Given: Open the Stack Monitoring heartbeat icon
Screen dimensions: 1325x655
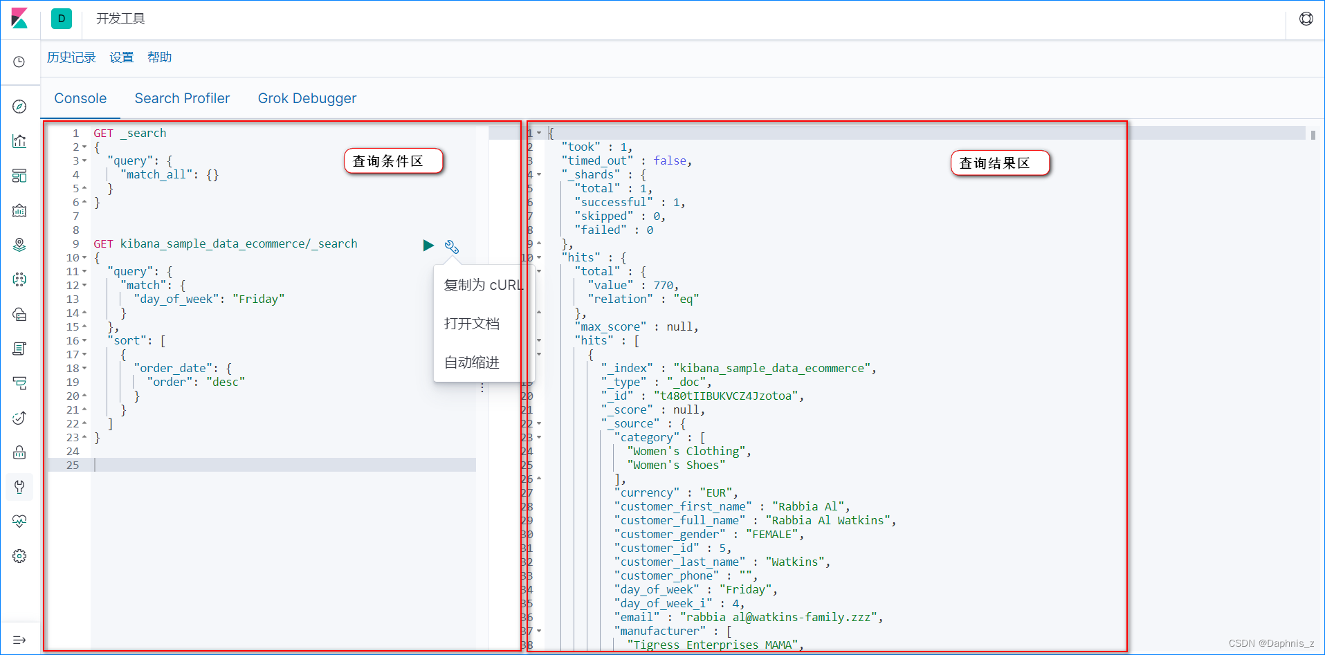Looking at the screenshot, I should pyautogui.click(x=19, y=522).
